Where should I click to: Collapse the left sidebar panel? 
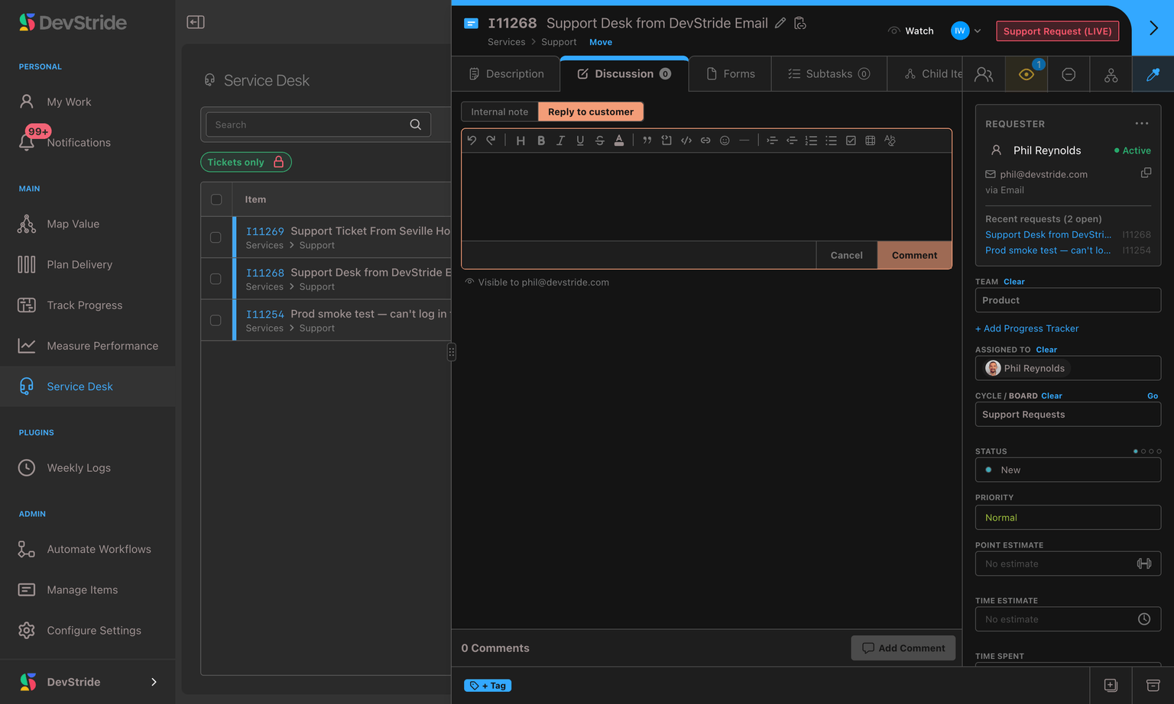coord(196,22)
